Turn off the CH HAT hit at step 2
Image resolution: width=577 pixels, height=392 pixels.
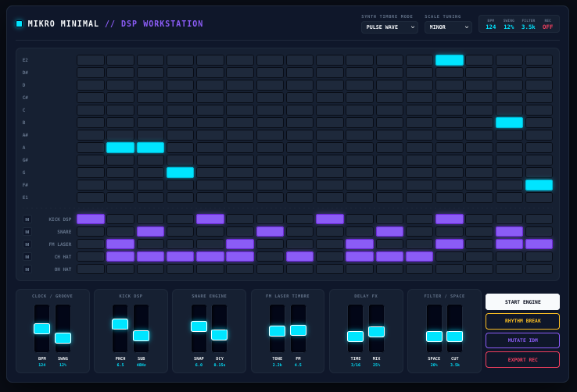click(120, 257)
